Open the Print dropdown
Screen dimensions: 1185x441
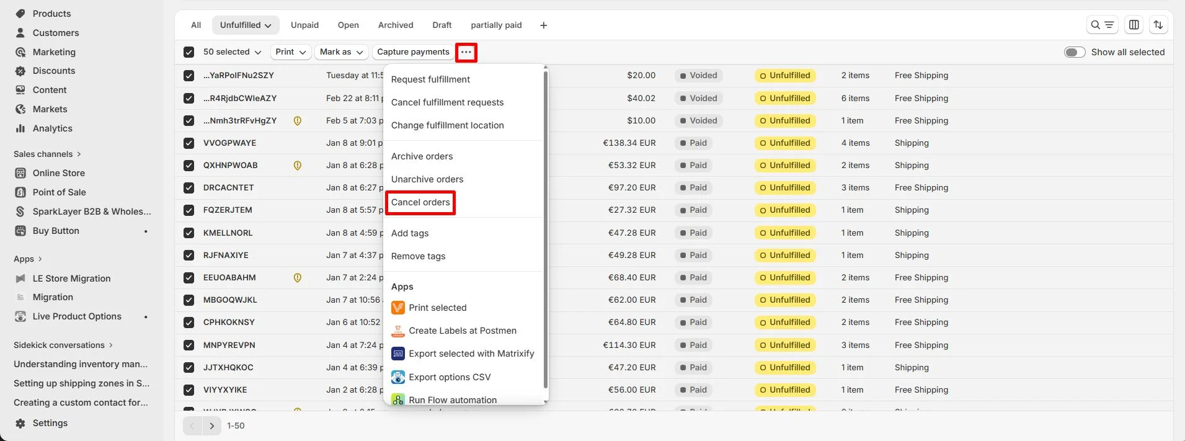coord(290,52)
